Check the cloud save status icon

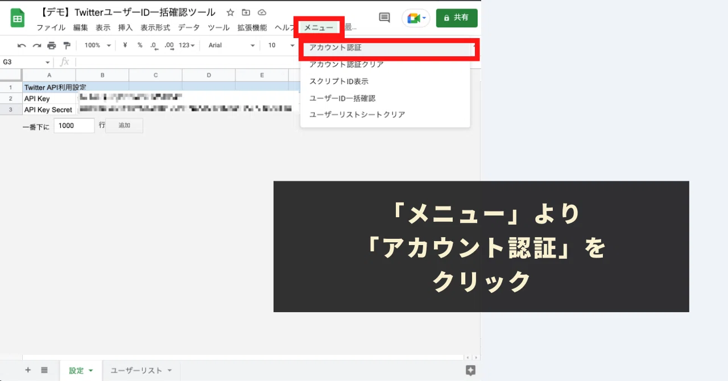pos(262,13)
